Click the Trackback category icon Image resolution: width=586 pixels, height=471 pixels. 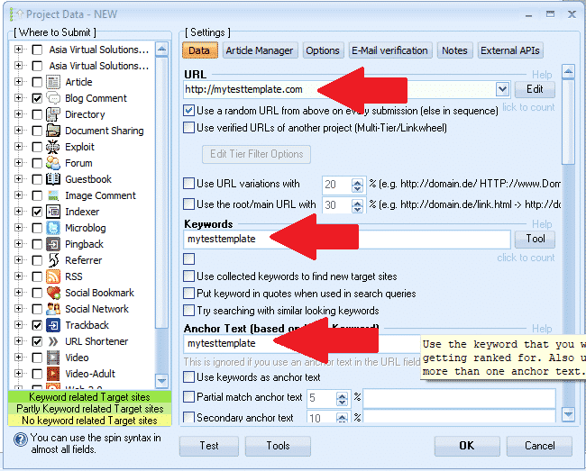coord(53,325)
